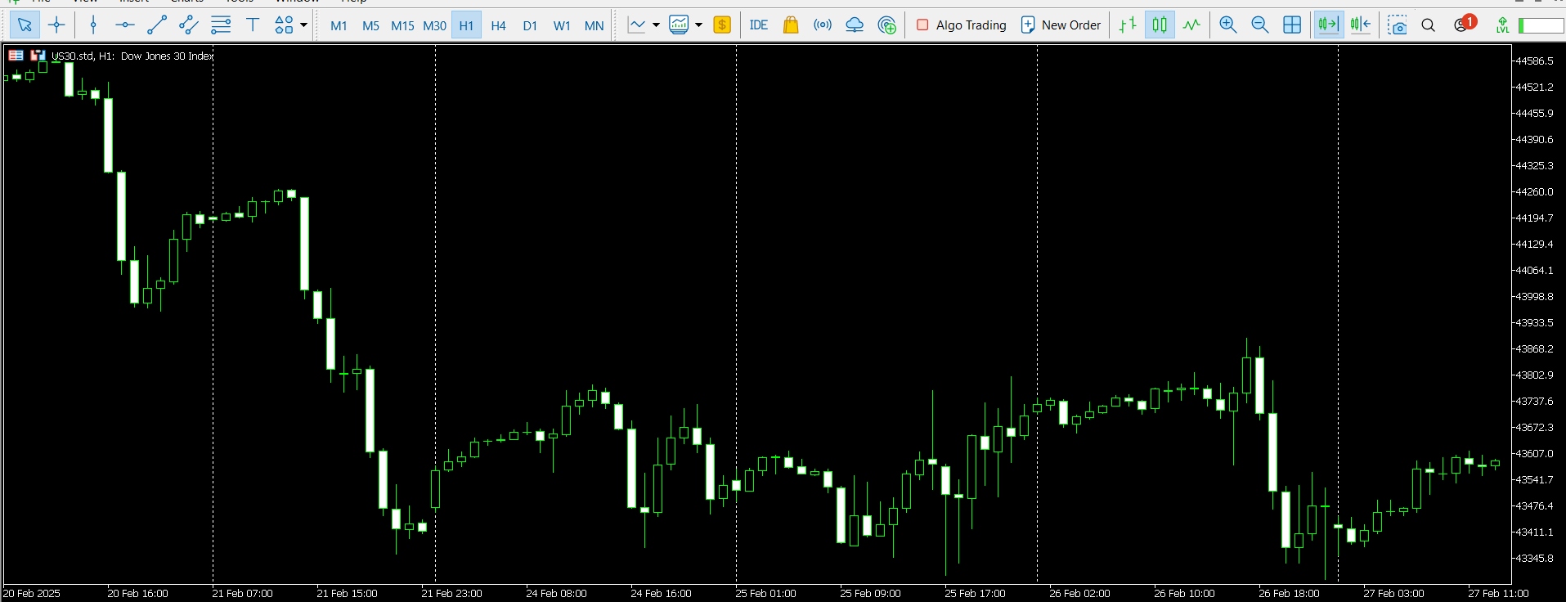Open the chart type line dropdown

pyautogui.click(x=656, y=25)
